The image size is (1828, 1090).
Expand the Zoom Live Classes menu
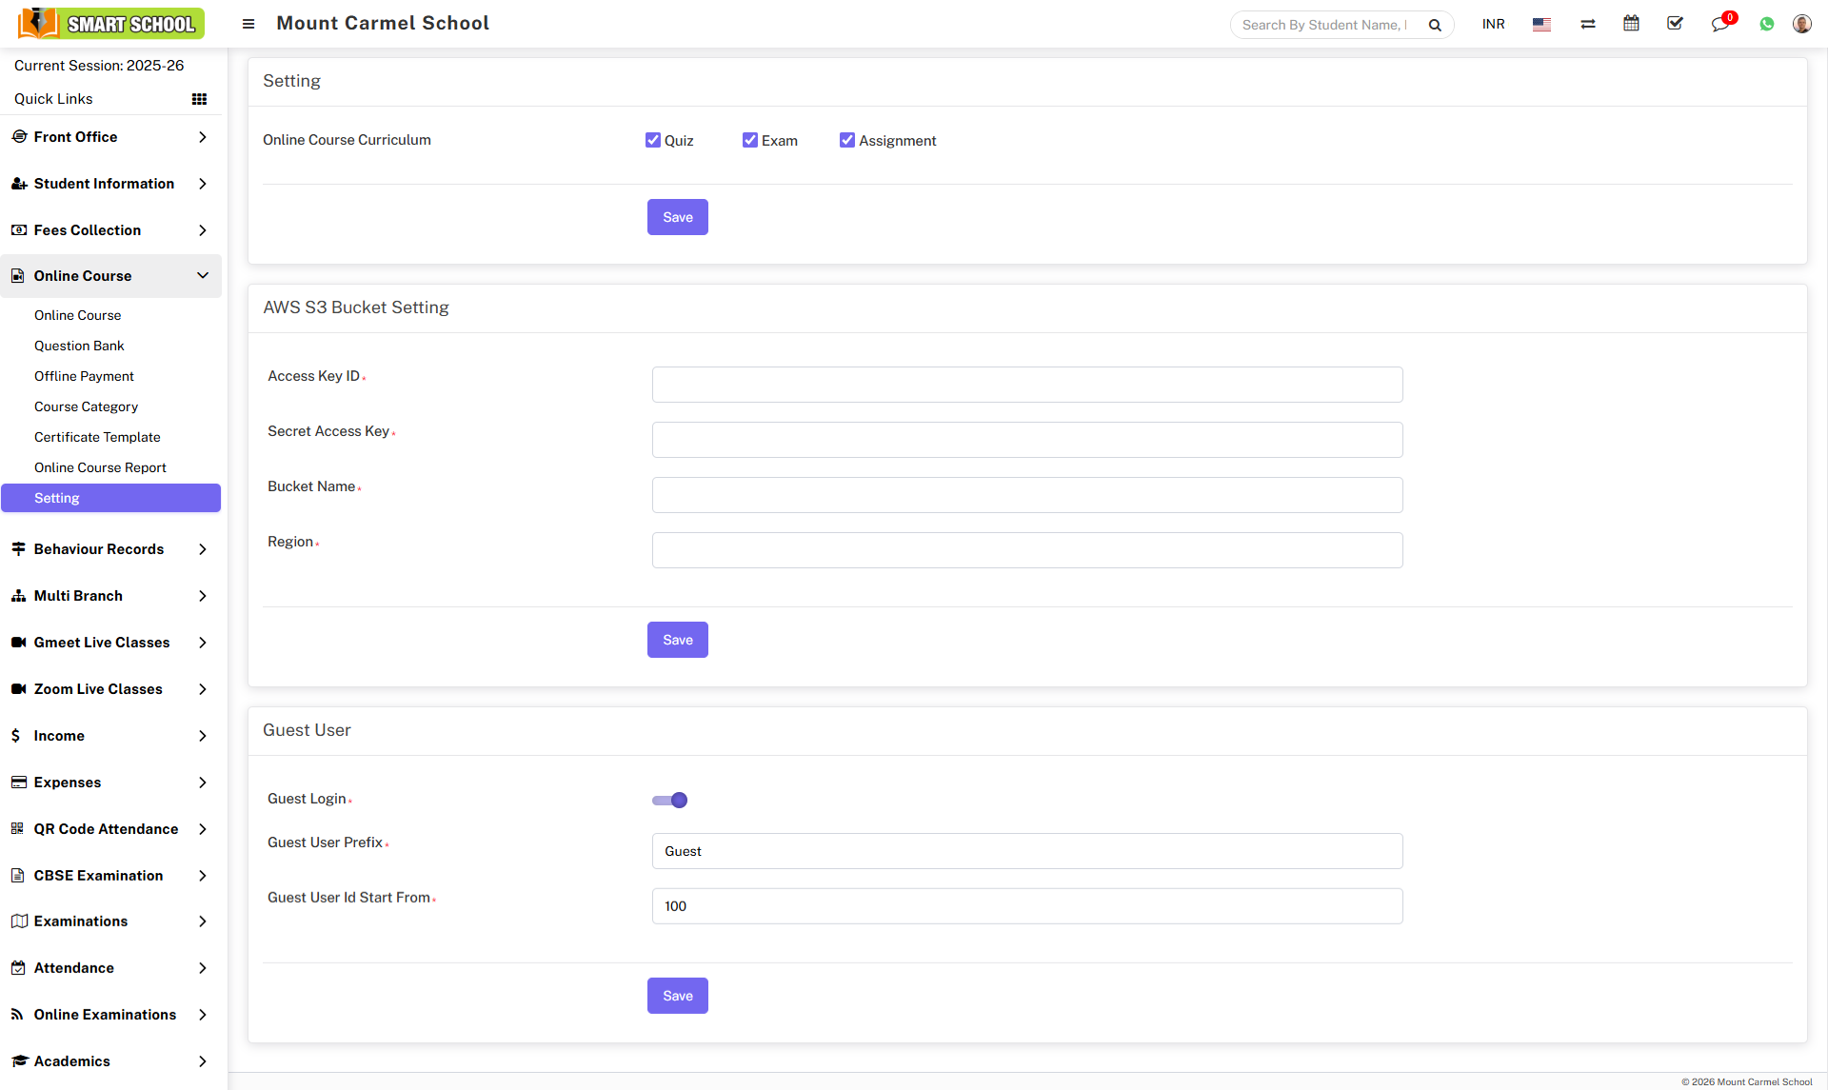click(x=110, y=689)
